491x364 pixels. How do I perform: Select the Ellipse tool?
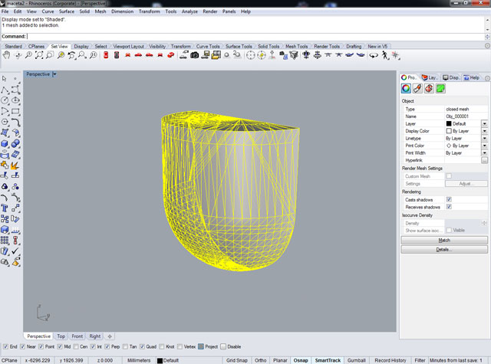15,100
